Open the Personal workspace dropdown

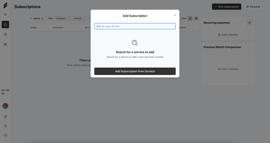255,7
